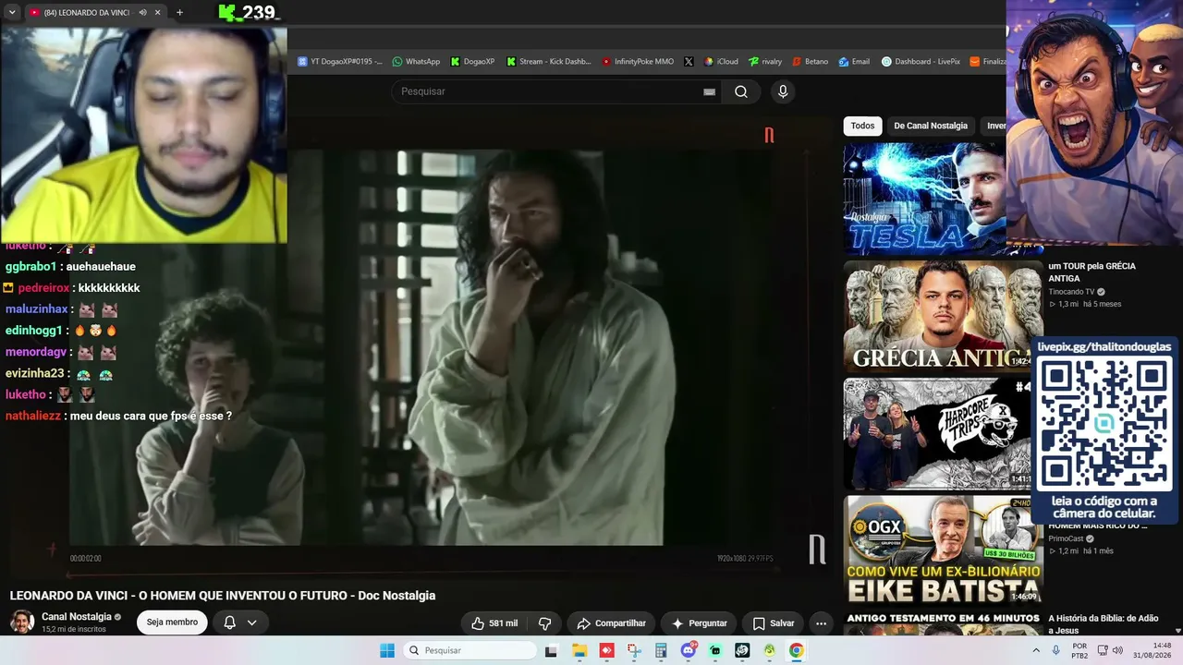Image resolution: width=1183 pixels, height=665 pixels.
Task: Click the Perguntar button
Action: [x=699, y=623]
